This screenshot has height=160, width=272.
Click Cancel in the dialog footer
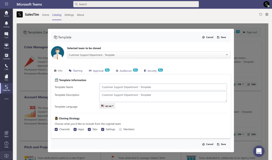click(x=208, y=144)
